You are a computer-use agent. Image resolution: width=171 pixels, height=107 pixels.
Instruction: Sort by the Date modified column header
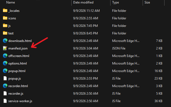pos(83,2)
